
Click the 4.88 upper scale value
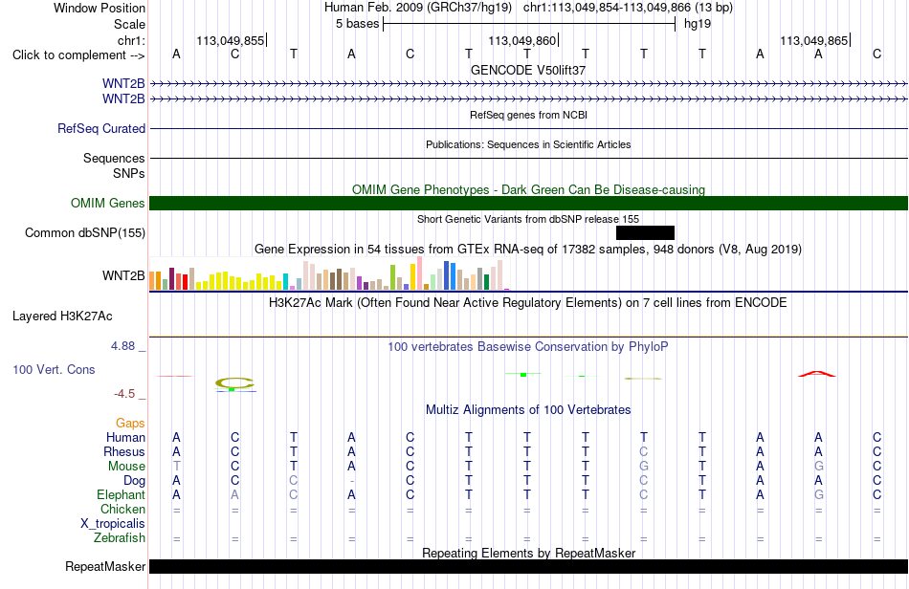[x=122, y=346]
